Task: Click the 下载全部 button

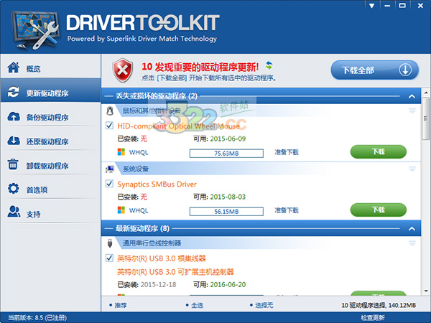Action: coord(374,70)
